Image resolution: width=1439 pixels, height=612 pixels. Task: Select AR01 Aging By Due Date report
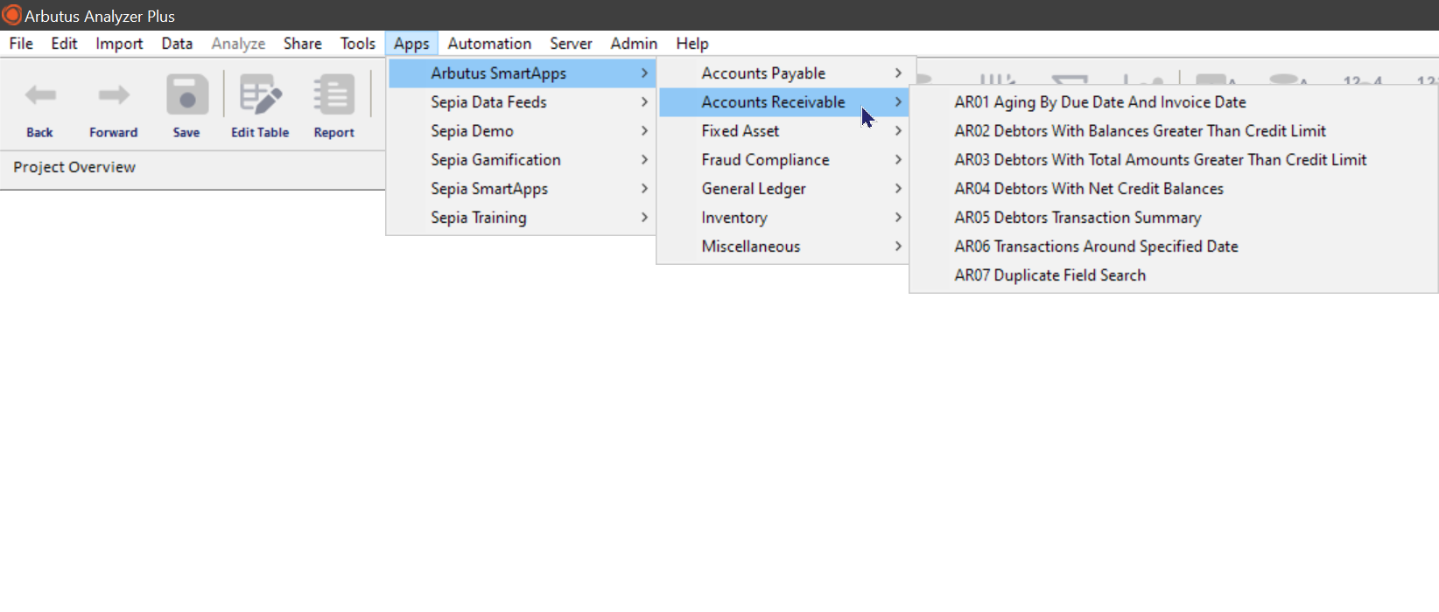pyautogui.click(x=1099, y=102)
